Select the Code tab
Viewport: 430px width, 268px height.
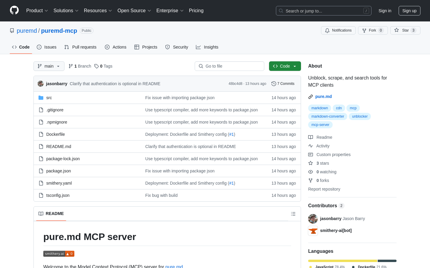coord(21,47)
